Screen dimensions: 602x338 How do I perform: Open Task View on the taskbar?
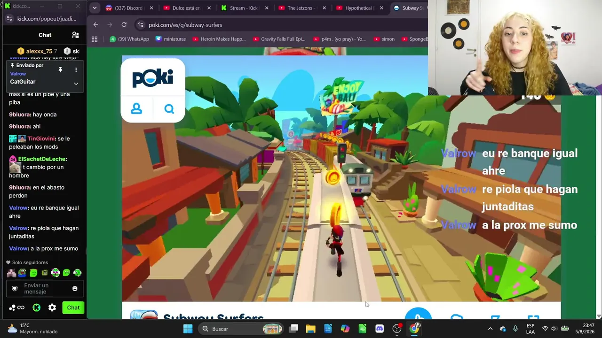[x=293, y=329]
